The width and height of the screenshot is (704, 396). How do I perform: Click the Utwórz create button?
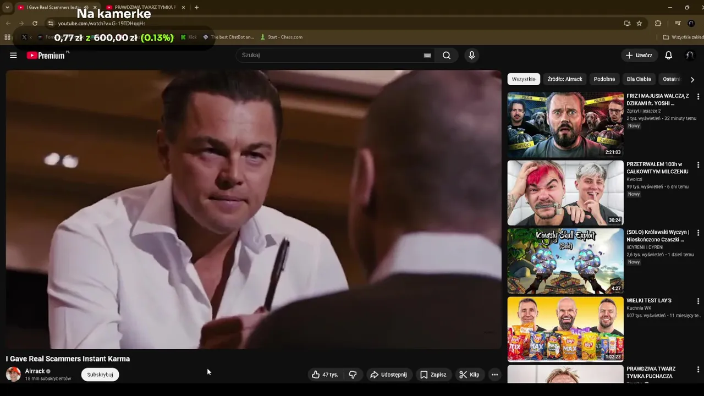coord(639,55)
